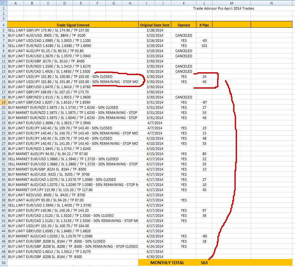This screenshot has height=267, width=295.
Task: Click the BUY LIMIT AUD/USD .8905 trade cell
Action: [x=73, y=35]
